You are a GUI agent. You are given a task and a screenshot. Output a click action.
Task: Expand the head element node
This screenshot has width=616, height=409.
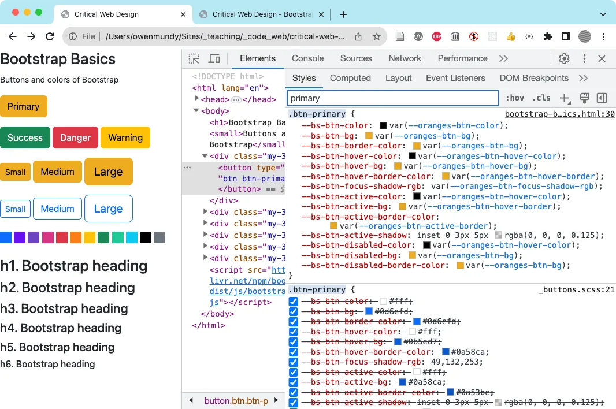pyautogui.click(x=196, y=99)
